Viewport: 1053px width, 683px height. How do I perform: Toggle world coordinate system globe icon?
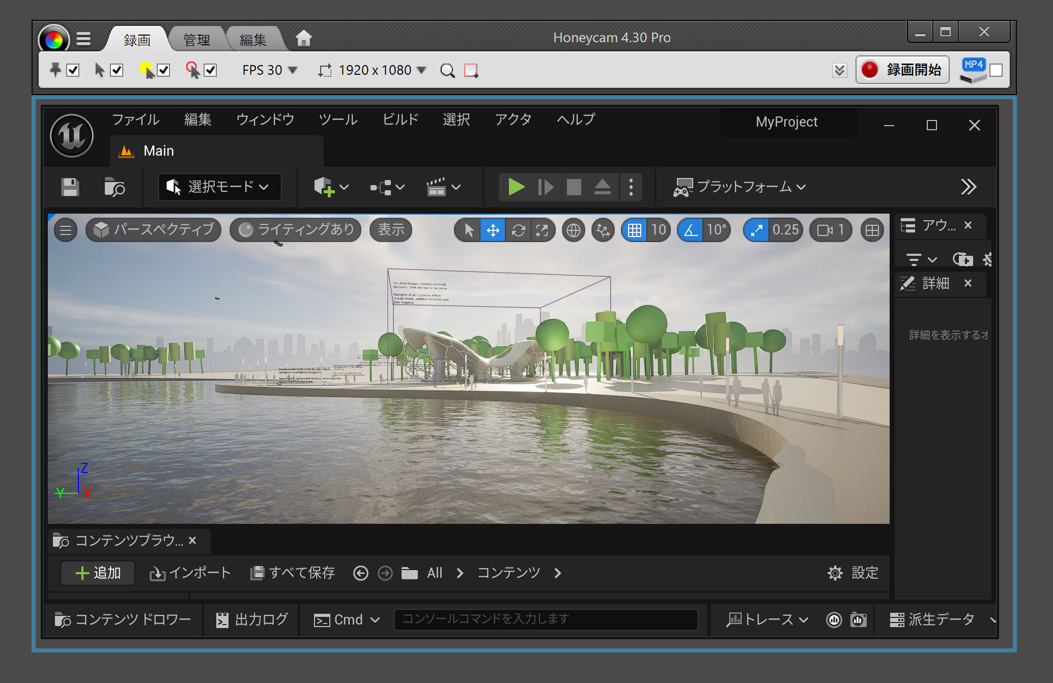pos(574,230)
